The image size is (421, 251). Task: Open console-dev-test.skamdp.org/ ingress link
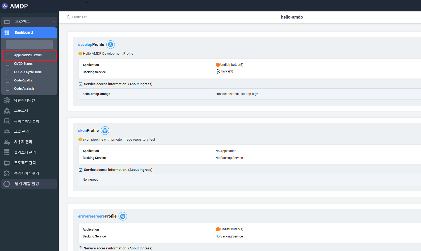tap(237, 94)
